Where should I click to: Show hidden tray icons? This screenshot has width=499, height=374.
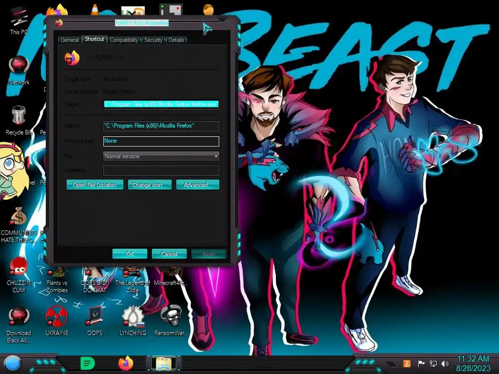coord(391,364)
